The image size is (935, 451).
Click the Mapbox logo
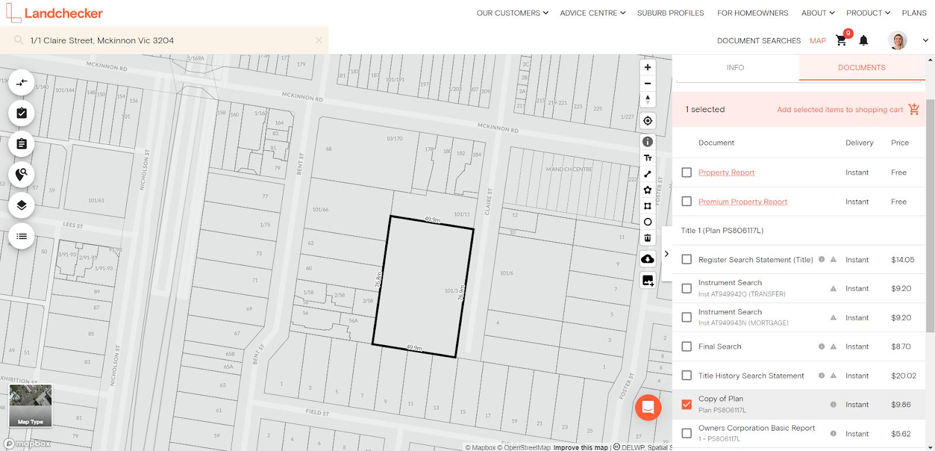coord(27,443)
